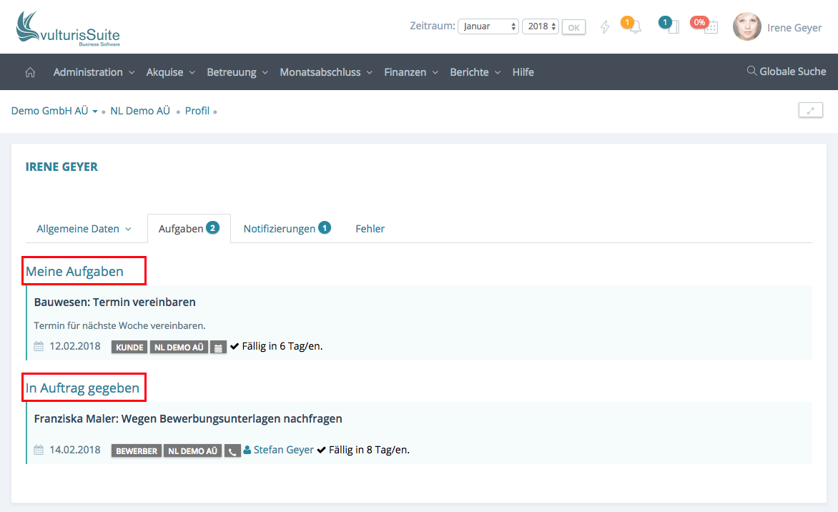Open the Januar month dropdown
The width and height of the screenshot is (838, 512).
(488, 26)
